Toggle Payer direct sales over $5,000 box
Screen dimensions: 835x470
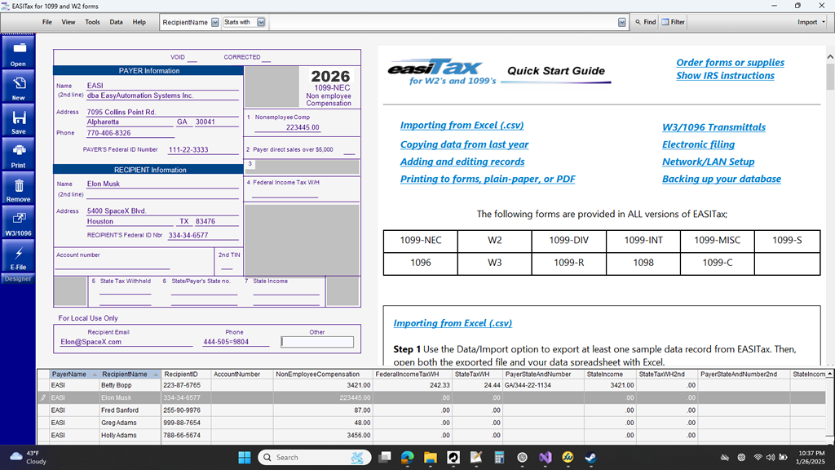click(x=349, y=150)
